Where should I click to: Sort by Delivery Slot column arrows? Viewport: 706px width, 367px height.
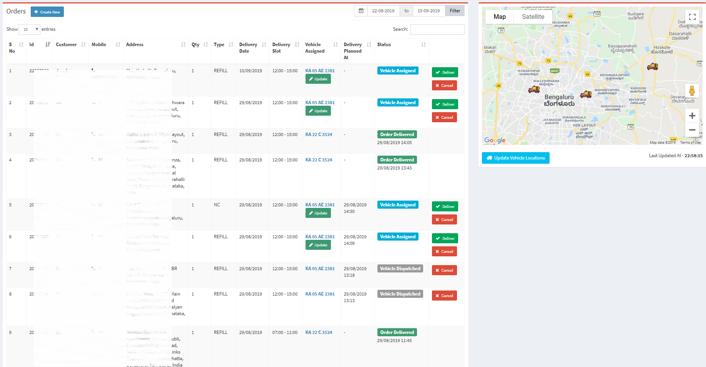(x=297, y=45)
